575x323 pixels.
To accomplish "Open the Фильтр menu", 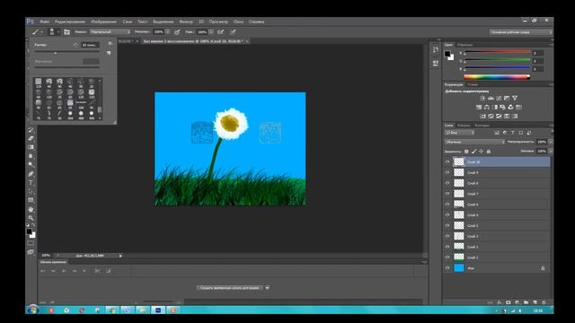I will (x=186, y=22).
